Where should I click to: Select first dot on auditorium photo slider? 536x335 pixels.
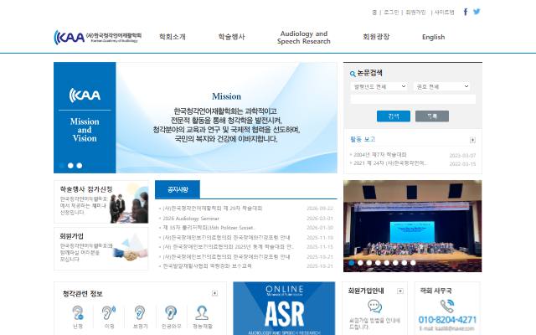click(x=352, y=263)
